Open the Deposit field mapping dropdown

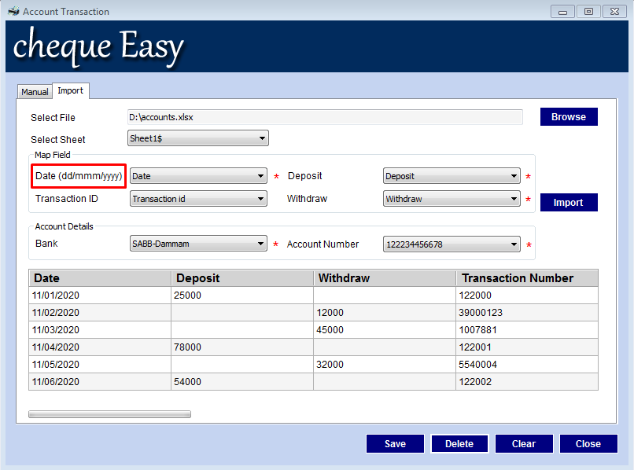click(x=514, y=176)
